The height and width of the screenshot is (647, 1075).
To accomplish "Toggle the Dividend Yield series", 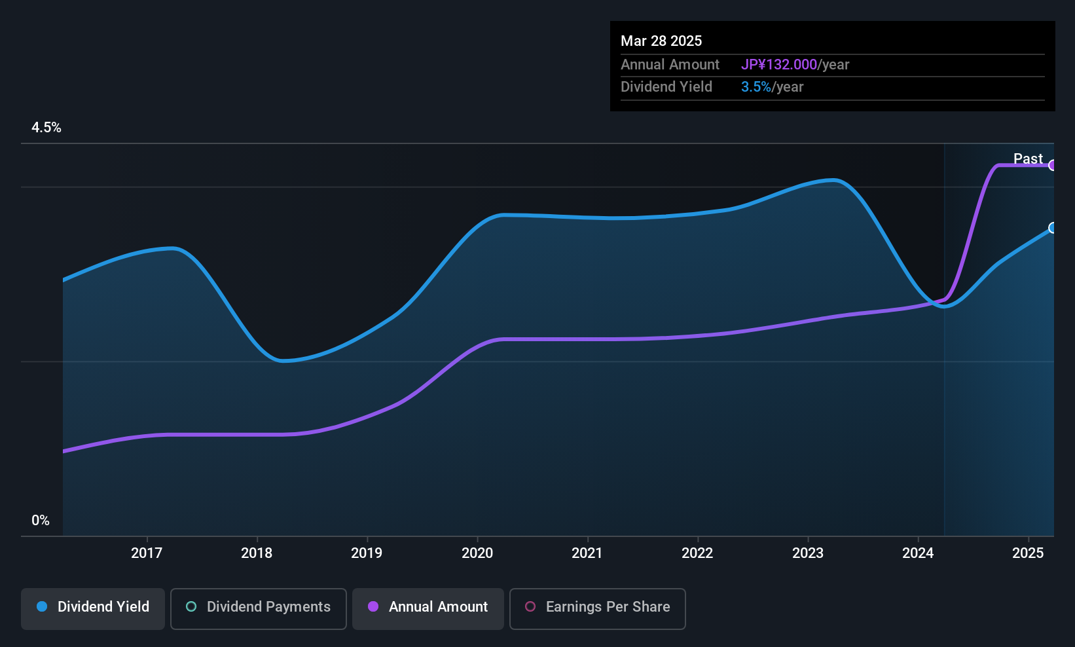I will 93,608.
